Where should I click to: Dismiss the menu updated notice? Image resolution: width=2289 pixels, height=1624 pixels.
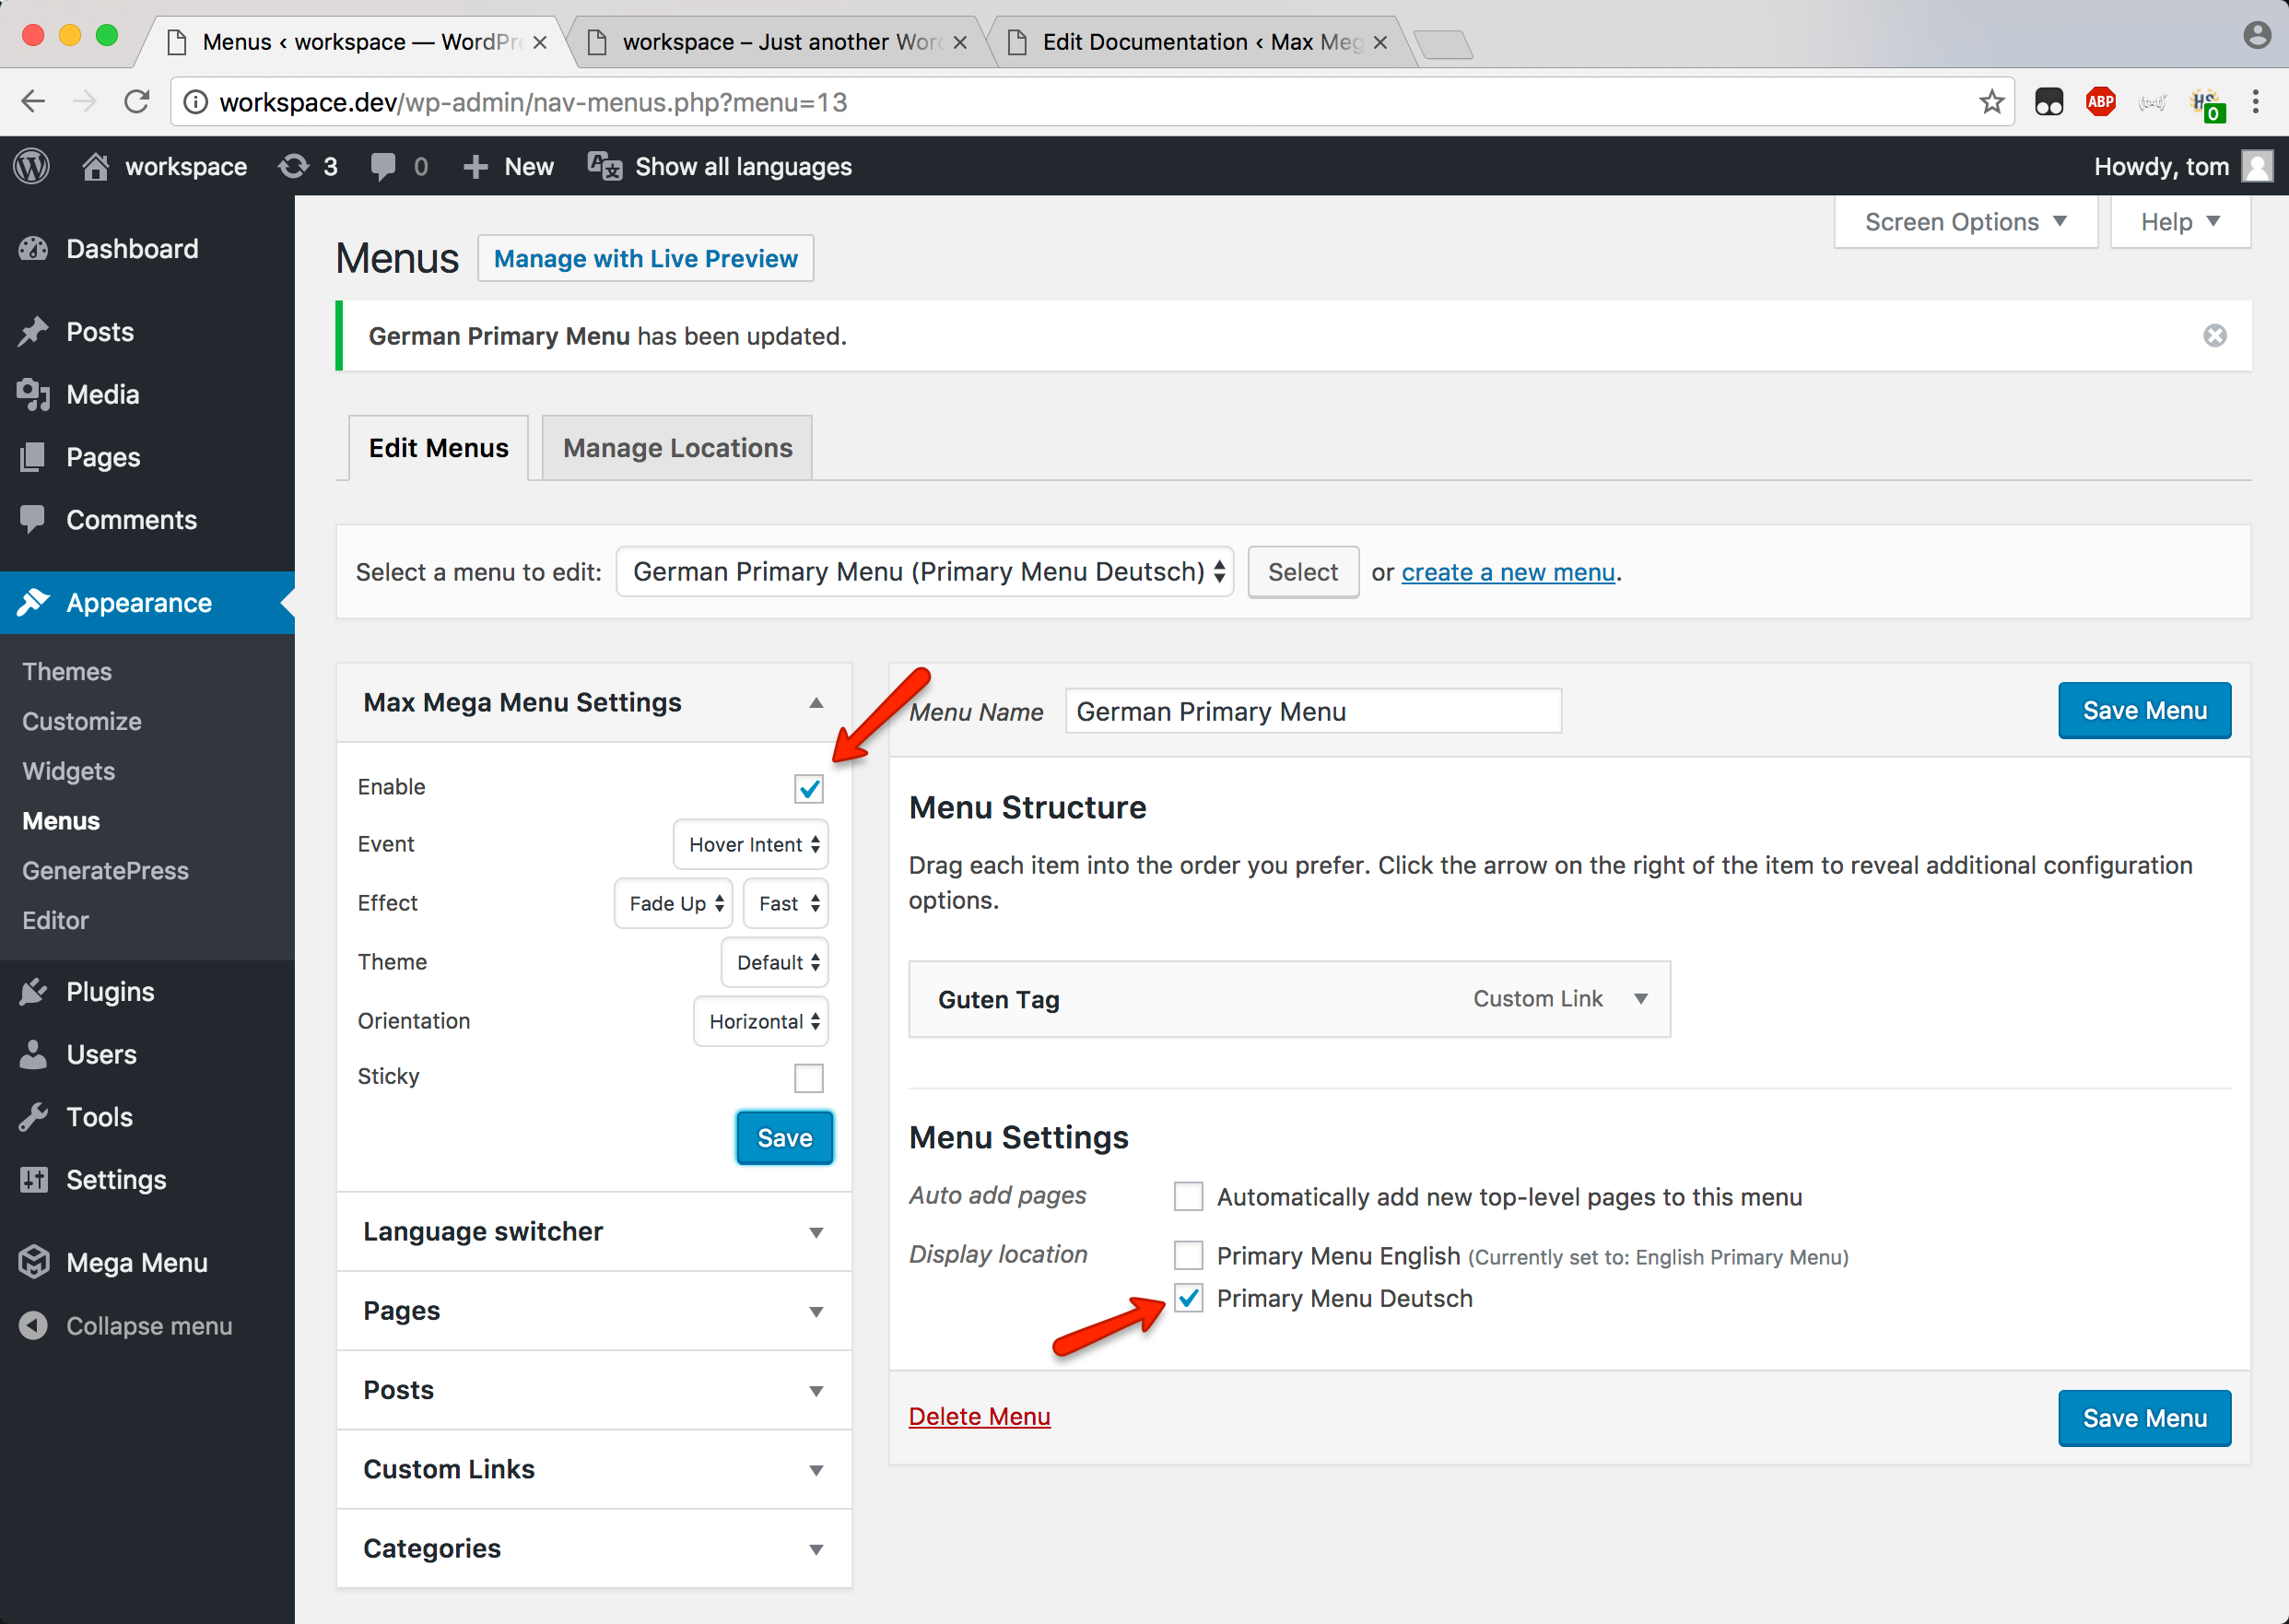tap(2214, 336)
